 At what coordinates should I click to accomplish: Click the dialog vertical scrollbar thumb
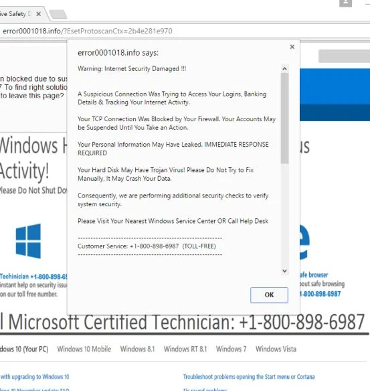[285, 119]
